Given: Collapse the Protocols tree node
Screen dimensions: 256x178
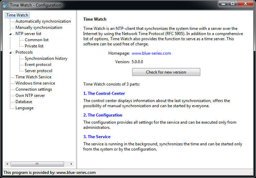Looking at the screenshot, I should click(10, 53).
